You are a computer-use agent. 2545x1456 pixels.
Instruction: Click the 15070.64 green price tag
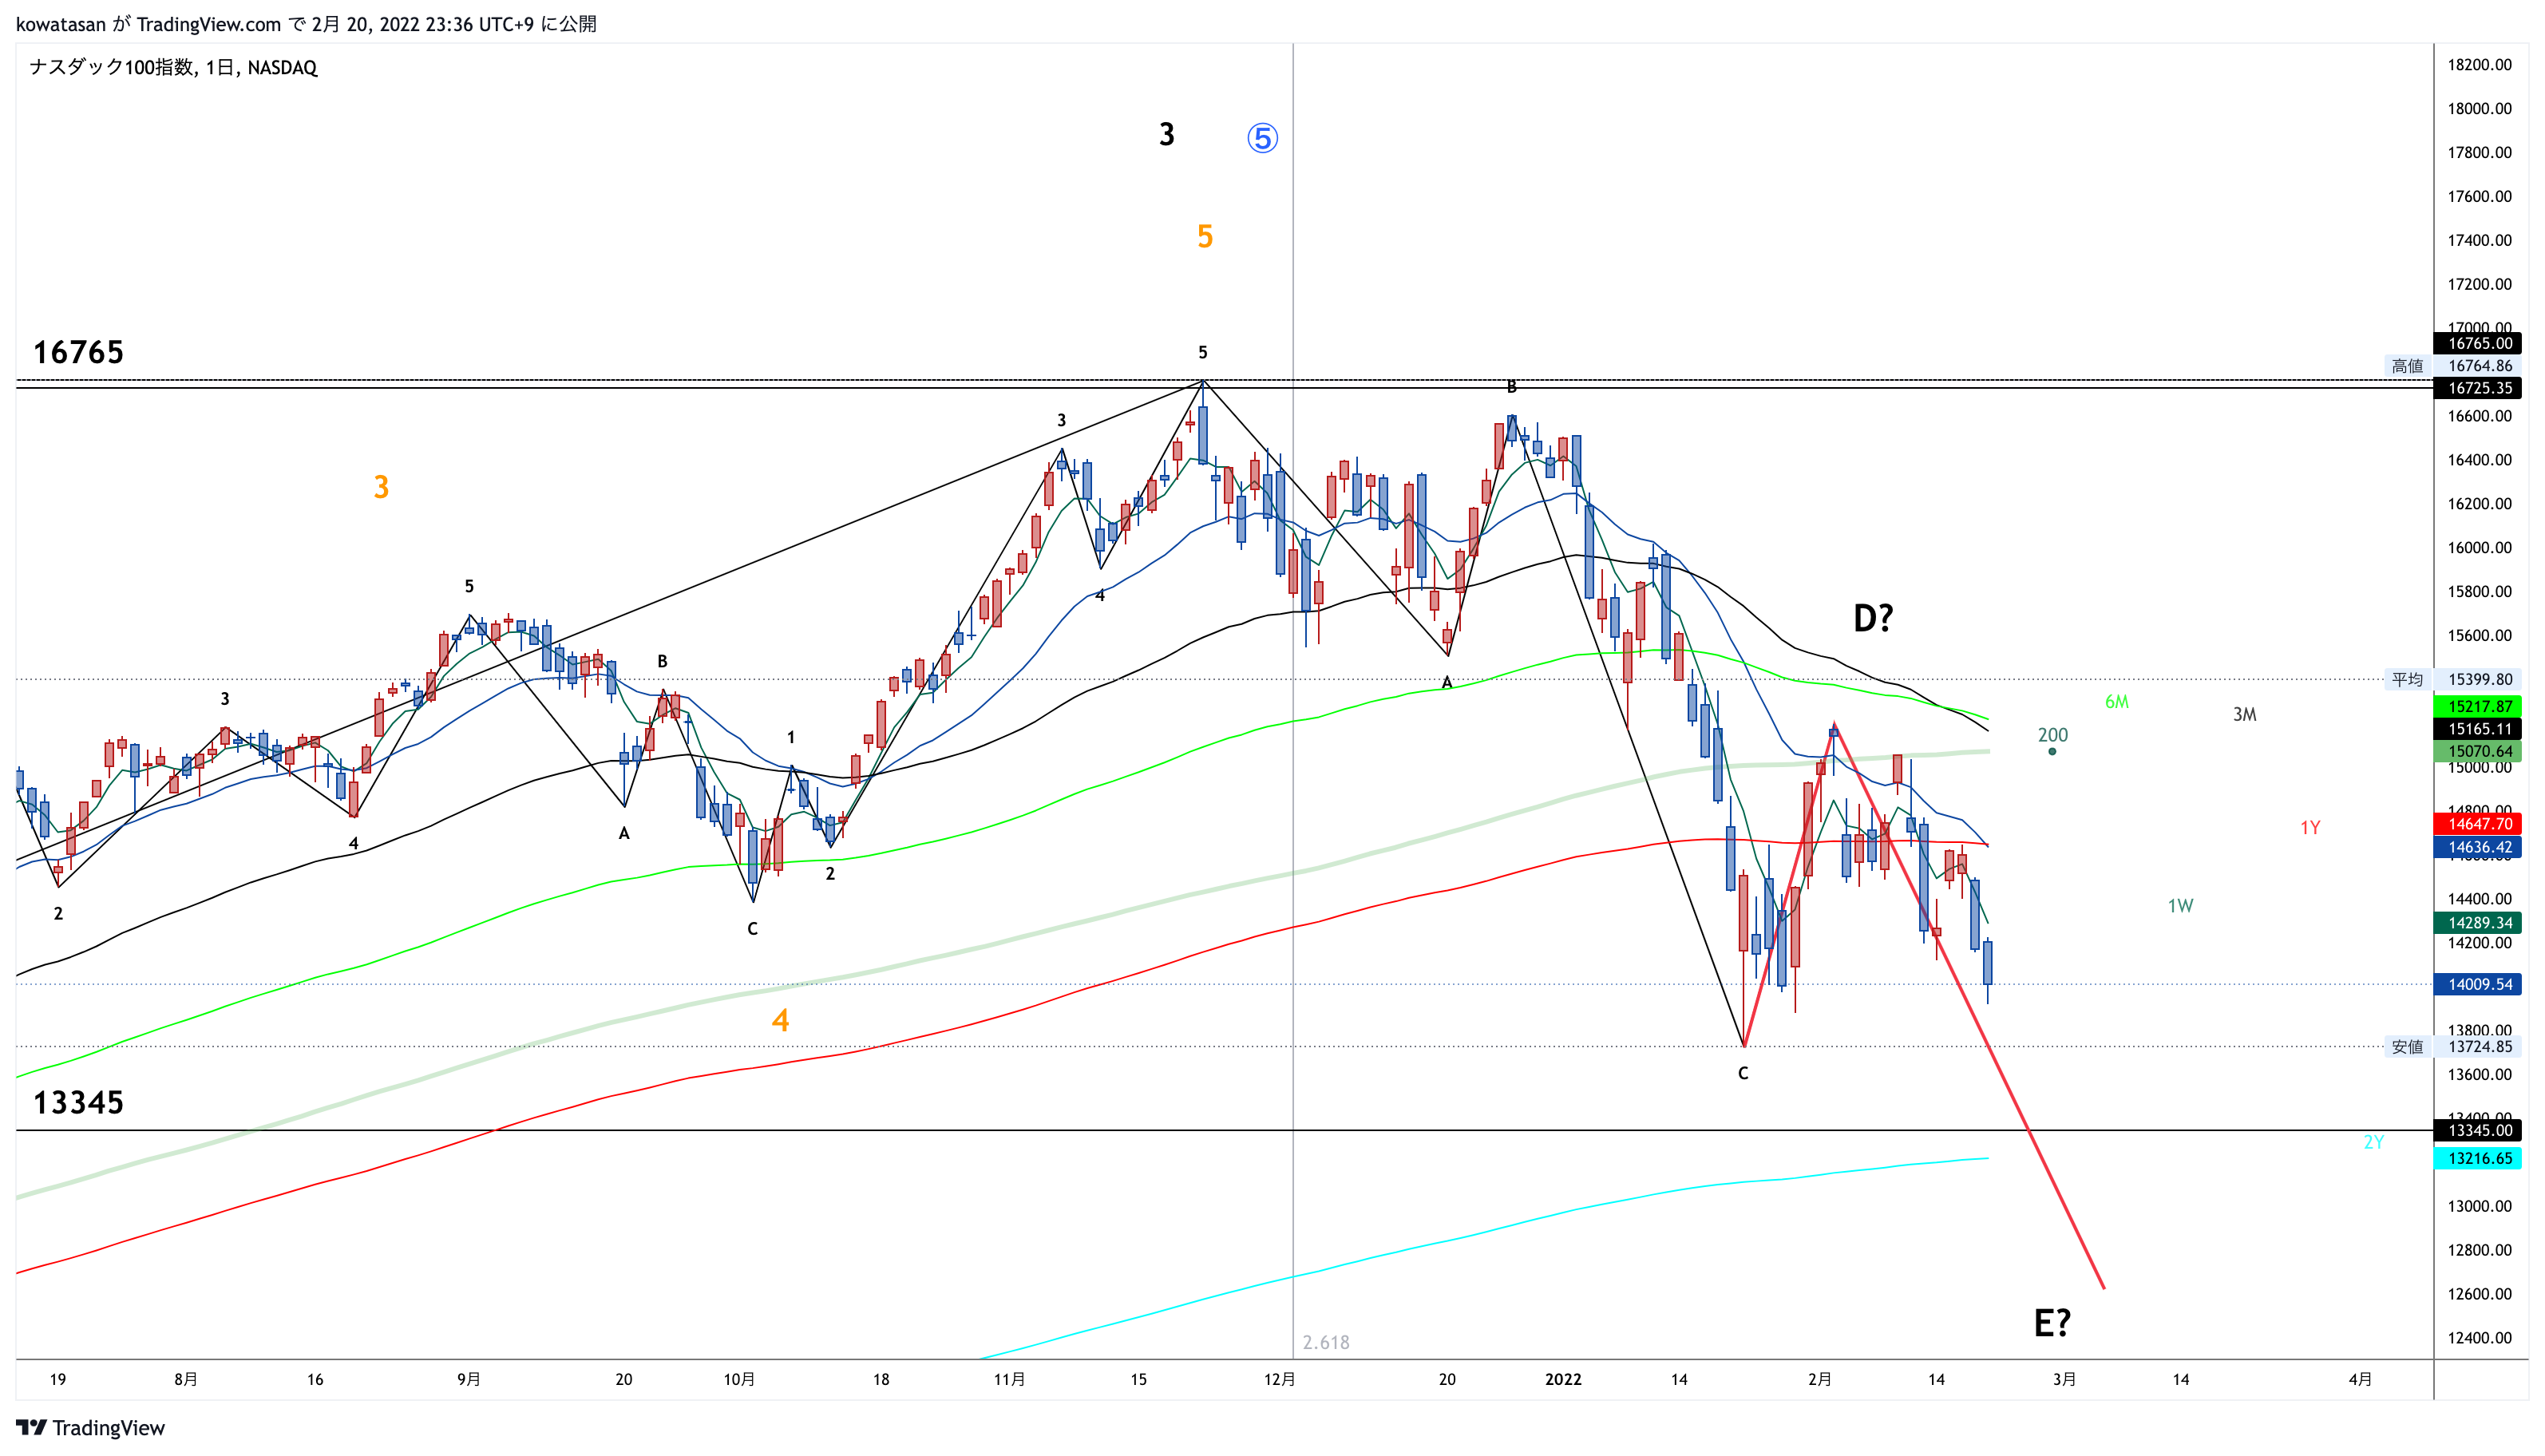2479,751
